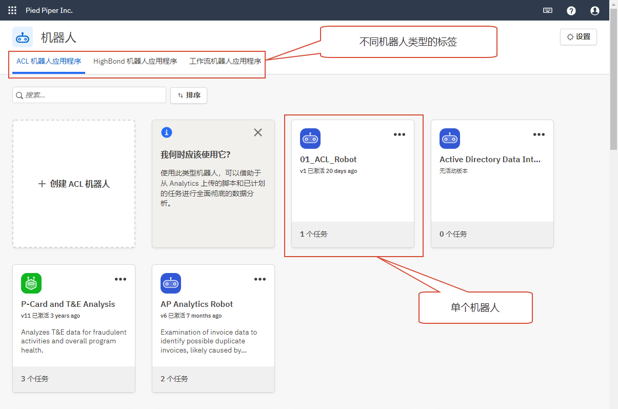The image size is (618, 409).
Task: Click the P-Card description about fraudulent activities
Action: pos(74,341)
